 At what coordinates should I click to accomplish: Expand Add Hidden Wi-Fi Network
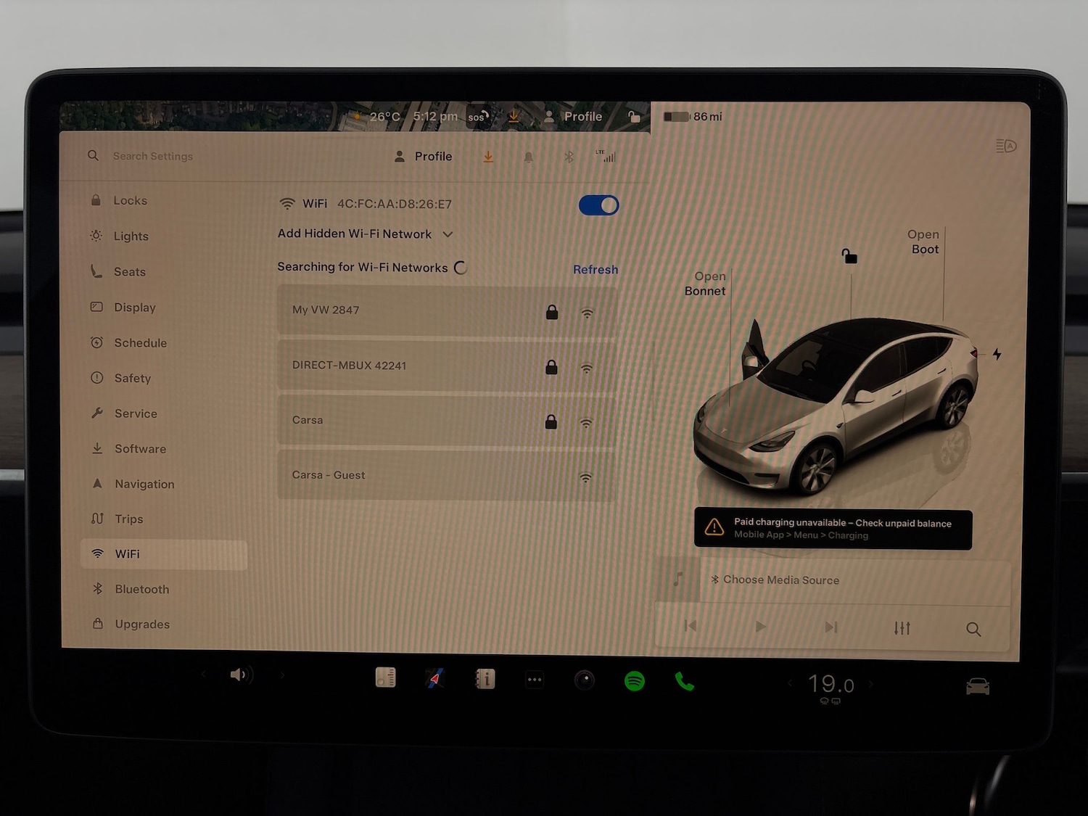click(366, 234)
